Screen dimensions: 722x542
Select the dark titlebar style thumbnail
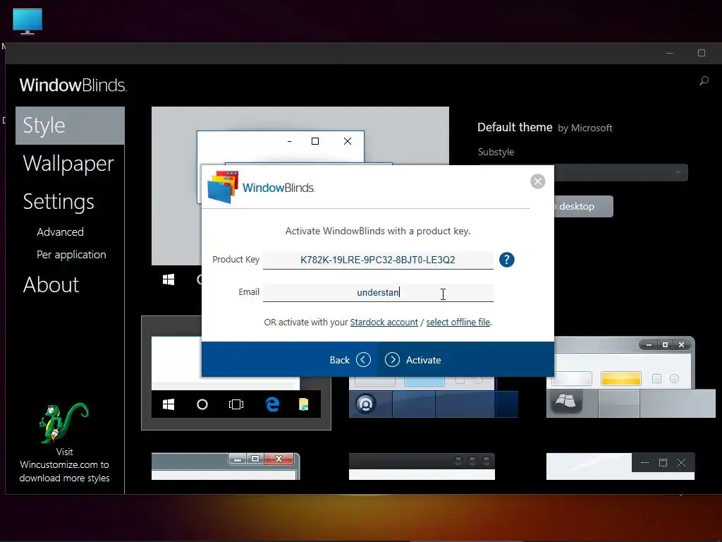pos(422,466)
